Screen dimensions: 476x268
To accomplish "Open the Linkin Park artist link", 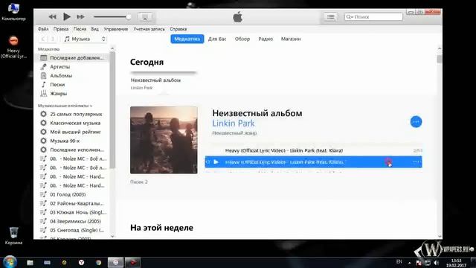I will (x=233, y=124).
